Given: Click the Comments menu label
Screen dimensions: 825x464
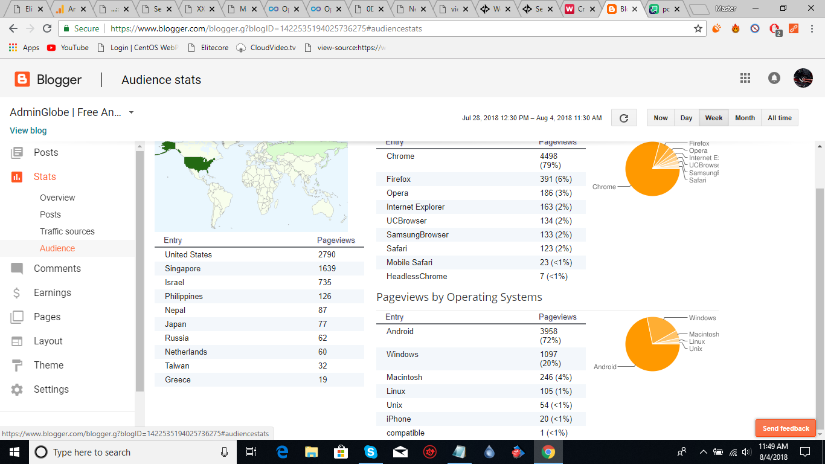Looking at the screenshot, I should point(57,268).
